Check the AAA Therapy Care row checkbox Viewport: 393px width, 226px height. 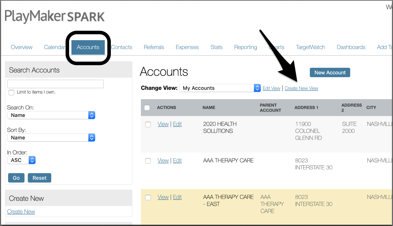pos(148,161)
